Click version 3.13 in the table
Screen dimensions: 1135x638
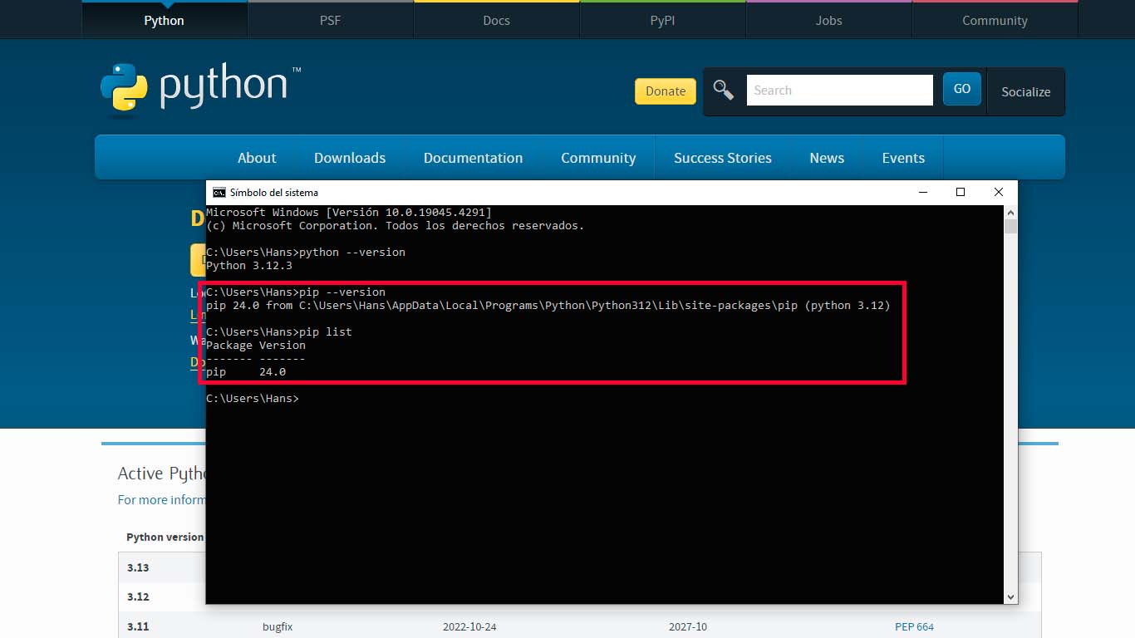(138, 567)
